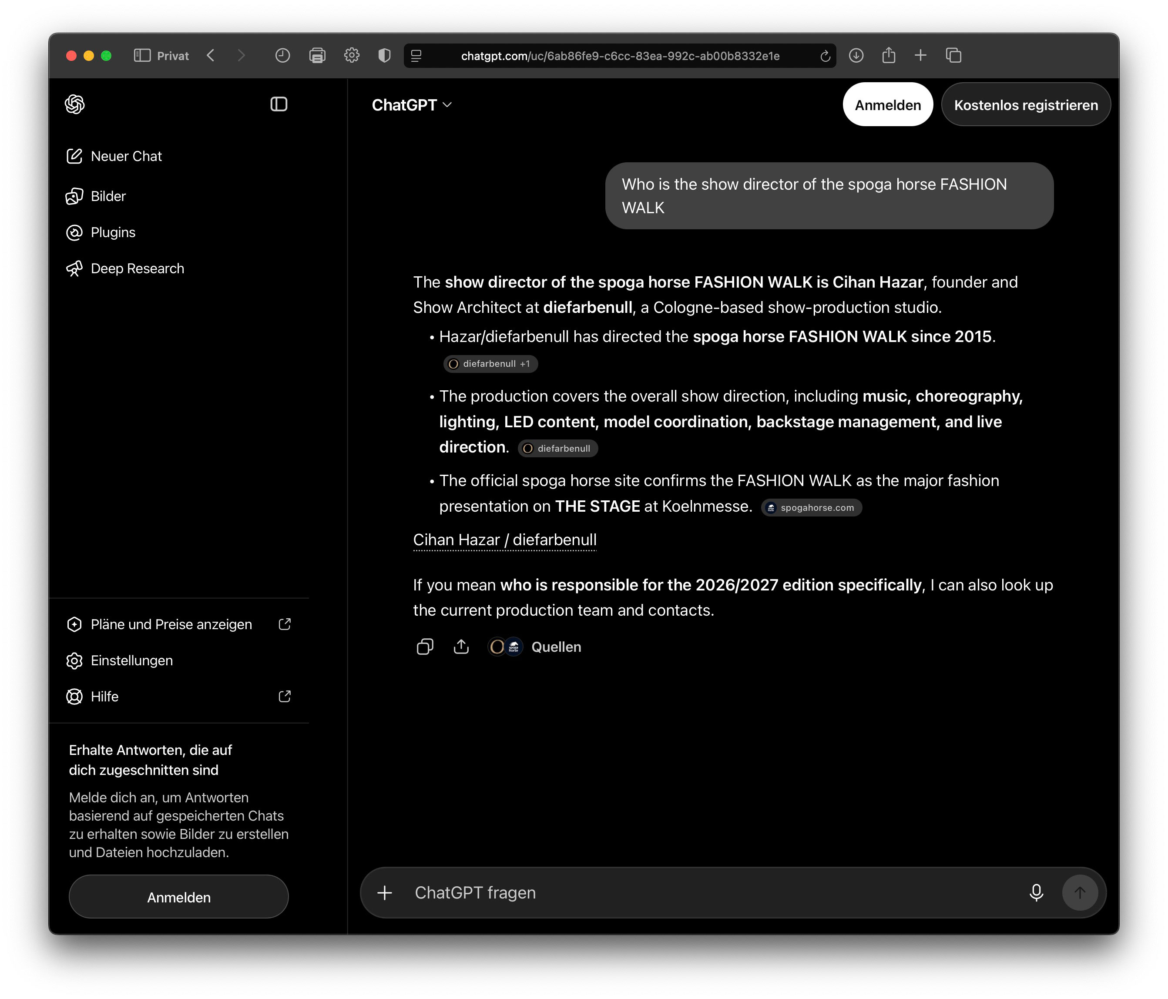Image resolution: width=1168 pixels, height=999 pixels.
Task: Toggle the Safari sidebar icon
Action: [x=142, y=55]
